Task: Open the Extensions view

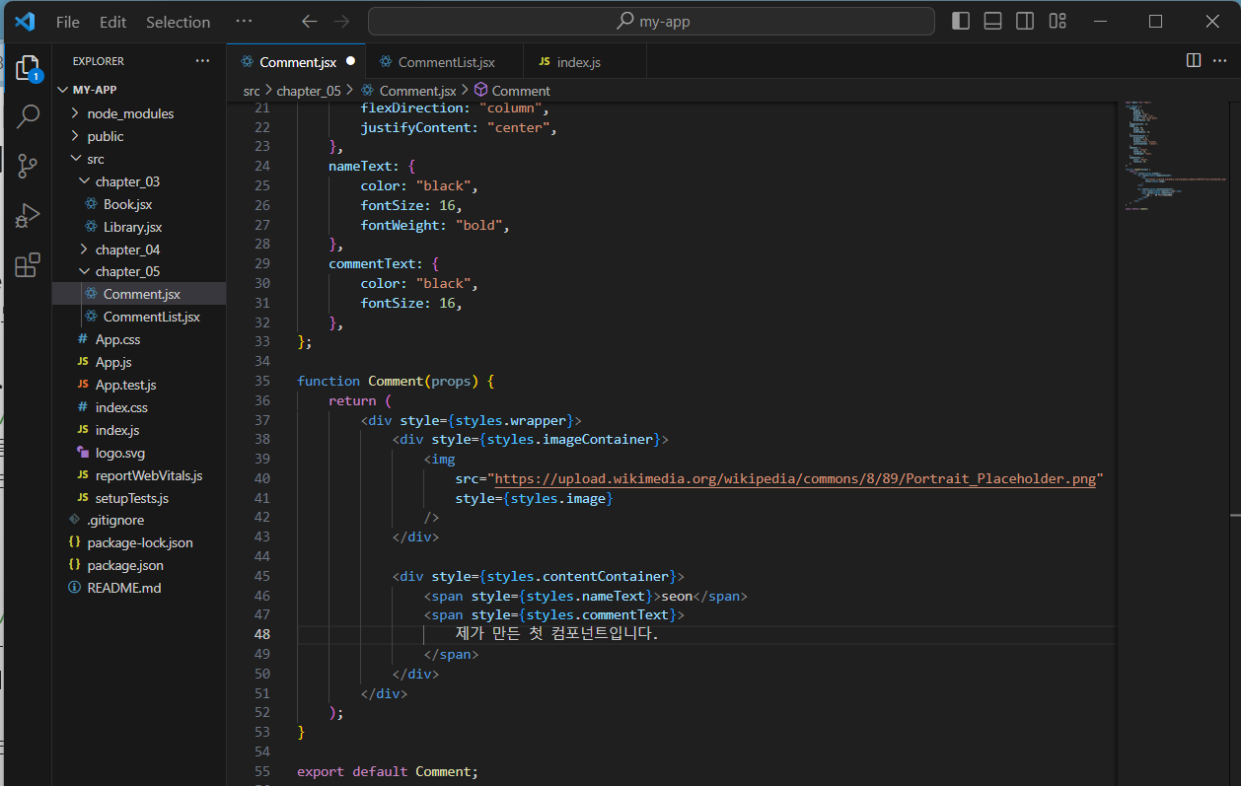Action: [x=28, y=264]
